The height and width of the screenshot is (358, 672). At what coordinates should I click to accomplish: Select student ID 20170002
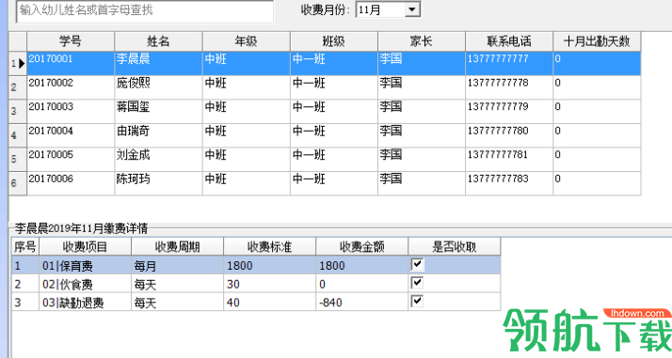tap(71, 87)
